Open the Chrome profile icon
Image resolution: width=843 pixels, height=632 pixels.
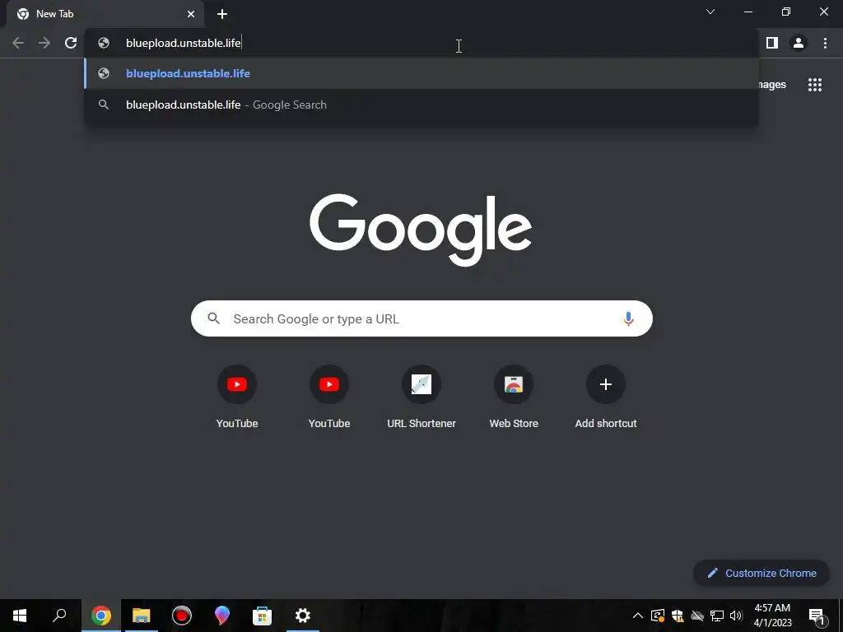click(x=799, y=43)
